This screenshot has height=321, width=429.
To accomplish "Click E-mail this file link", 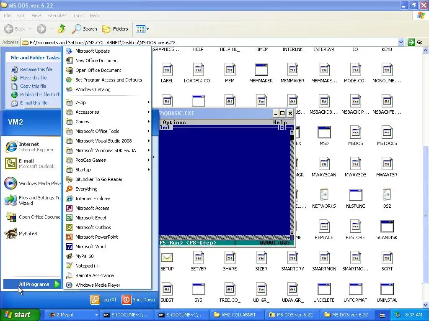I will [x=34, y=103].
